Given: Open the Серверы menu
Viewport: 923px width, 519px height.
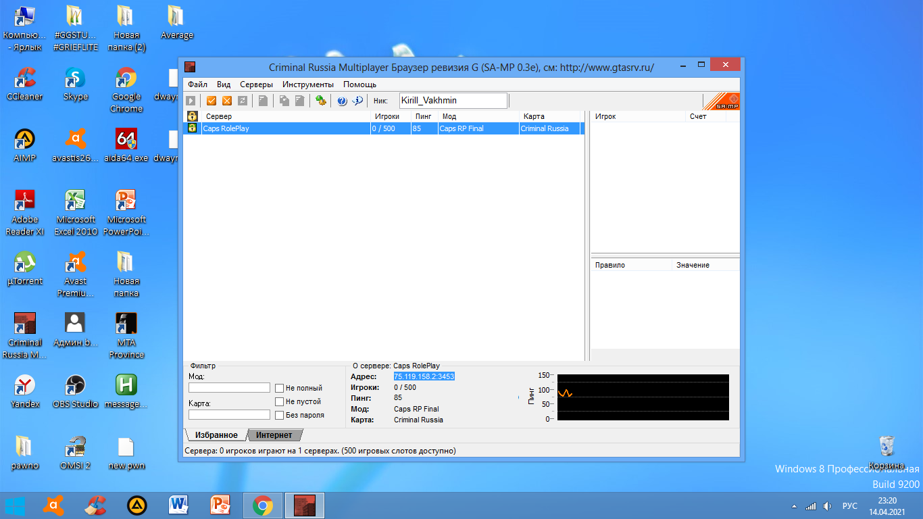Looking at the screenshot, I should (x=257, y=84).
